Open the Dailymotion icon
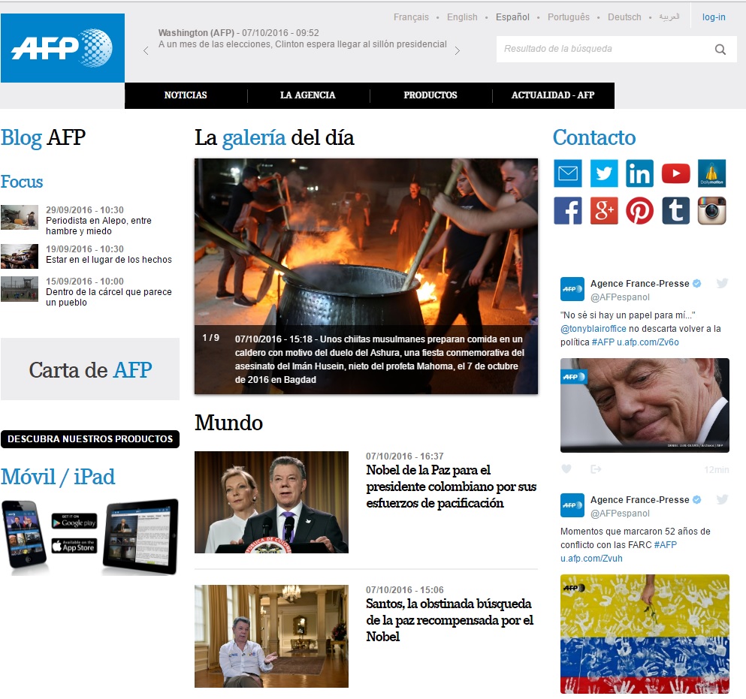746x699 pixels. point(711,173)
